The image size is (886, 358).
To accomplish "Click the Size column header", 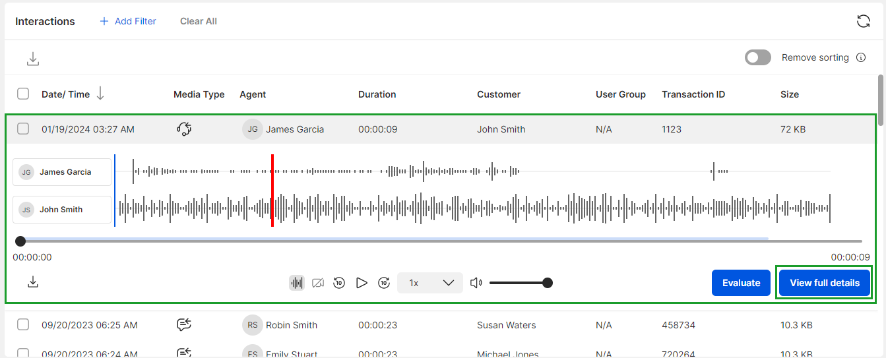I will [790, 94].
